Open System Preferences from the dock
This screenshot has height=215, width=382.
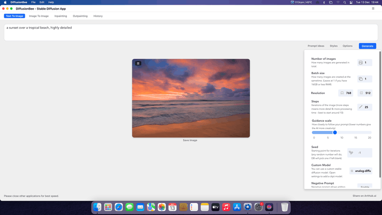(x=258, y=207)
